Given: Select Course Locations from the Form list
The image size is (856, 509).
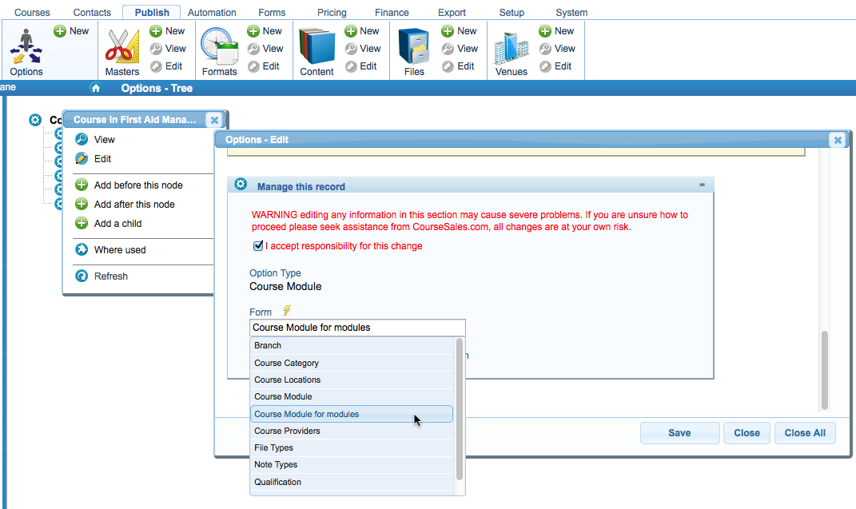Looking at the screenshot, I should (352, 380).
